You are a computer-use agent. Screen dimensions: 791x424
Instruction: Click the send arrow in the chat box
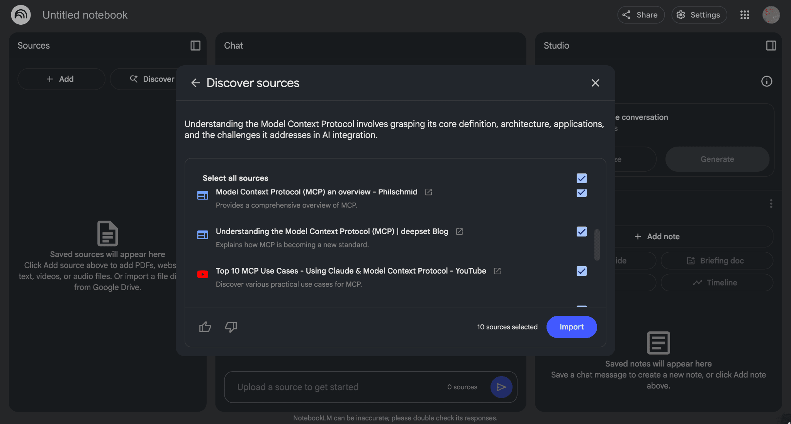[x=501, y=387]
